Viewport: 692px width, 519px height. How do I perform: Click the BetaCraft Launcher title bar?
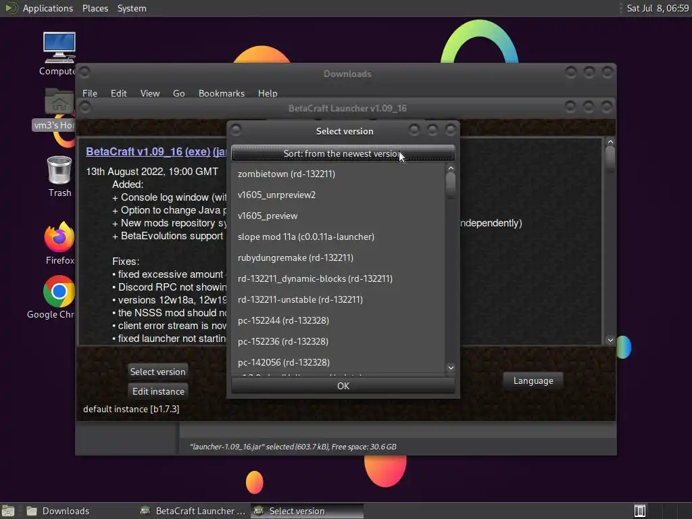[x=347, y=108]
